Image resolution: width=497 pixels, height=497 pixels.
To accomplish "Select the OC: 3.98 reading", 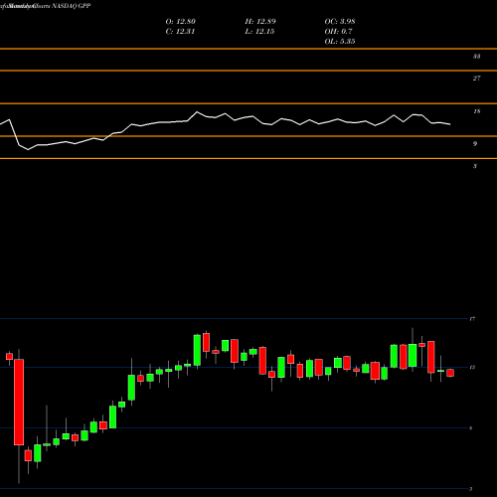I will (x=340, y=22).
